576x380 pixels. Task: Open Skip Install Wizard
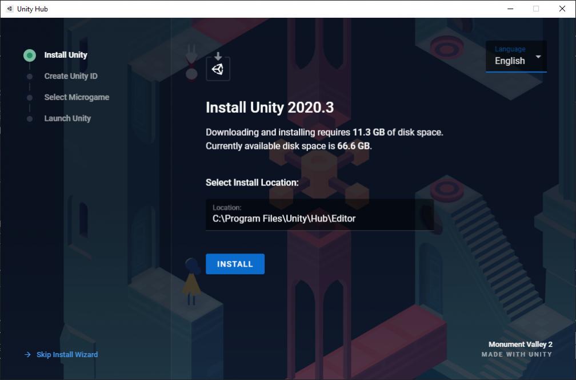coord(66,354)
